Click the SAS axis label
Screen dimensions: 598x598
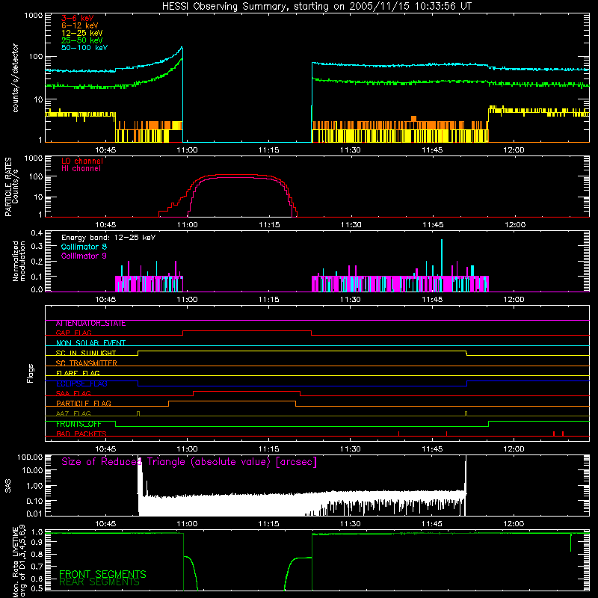pos(8,486)
